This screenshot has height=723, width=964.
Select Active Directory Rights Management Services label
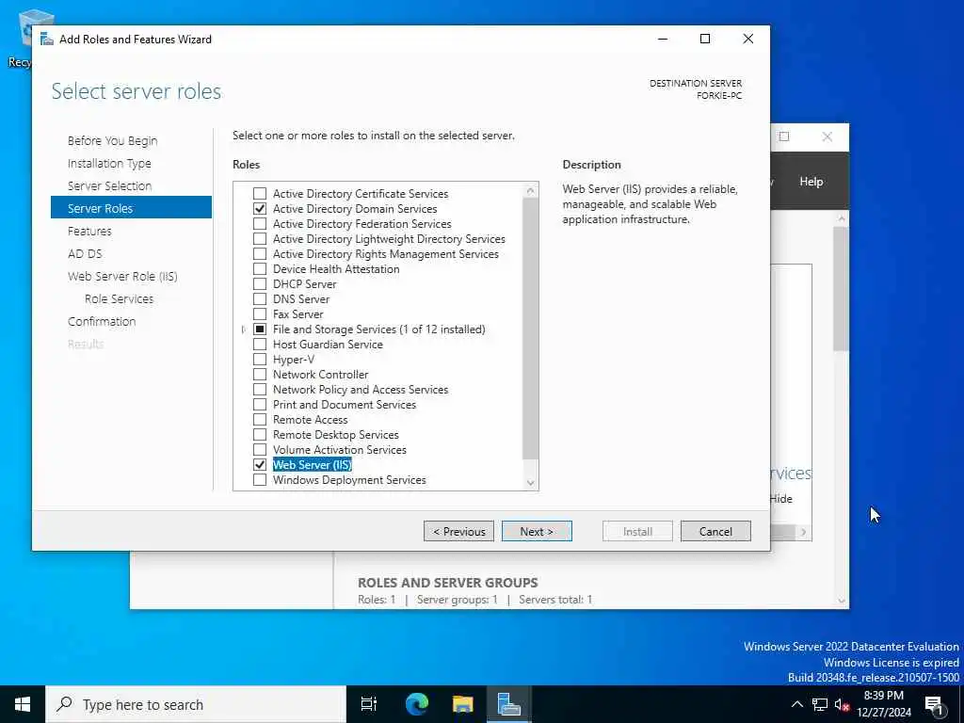pyautogui.click(x=385, y=254)
